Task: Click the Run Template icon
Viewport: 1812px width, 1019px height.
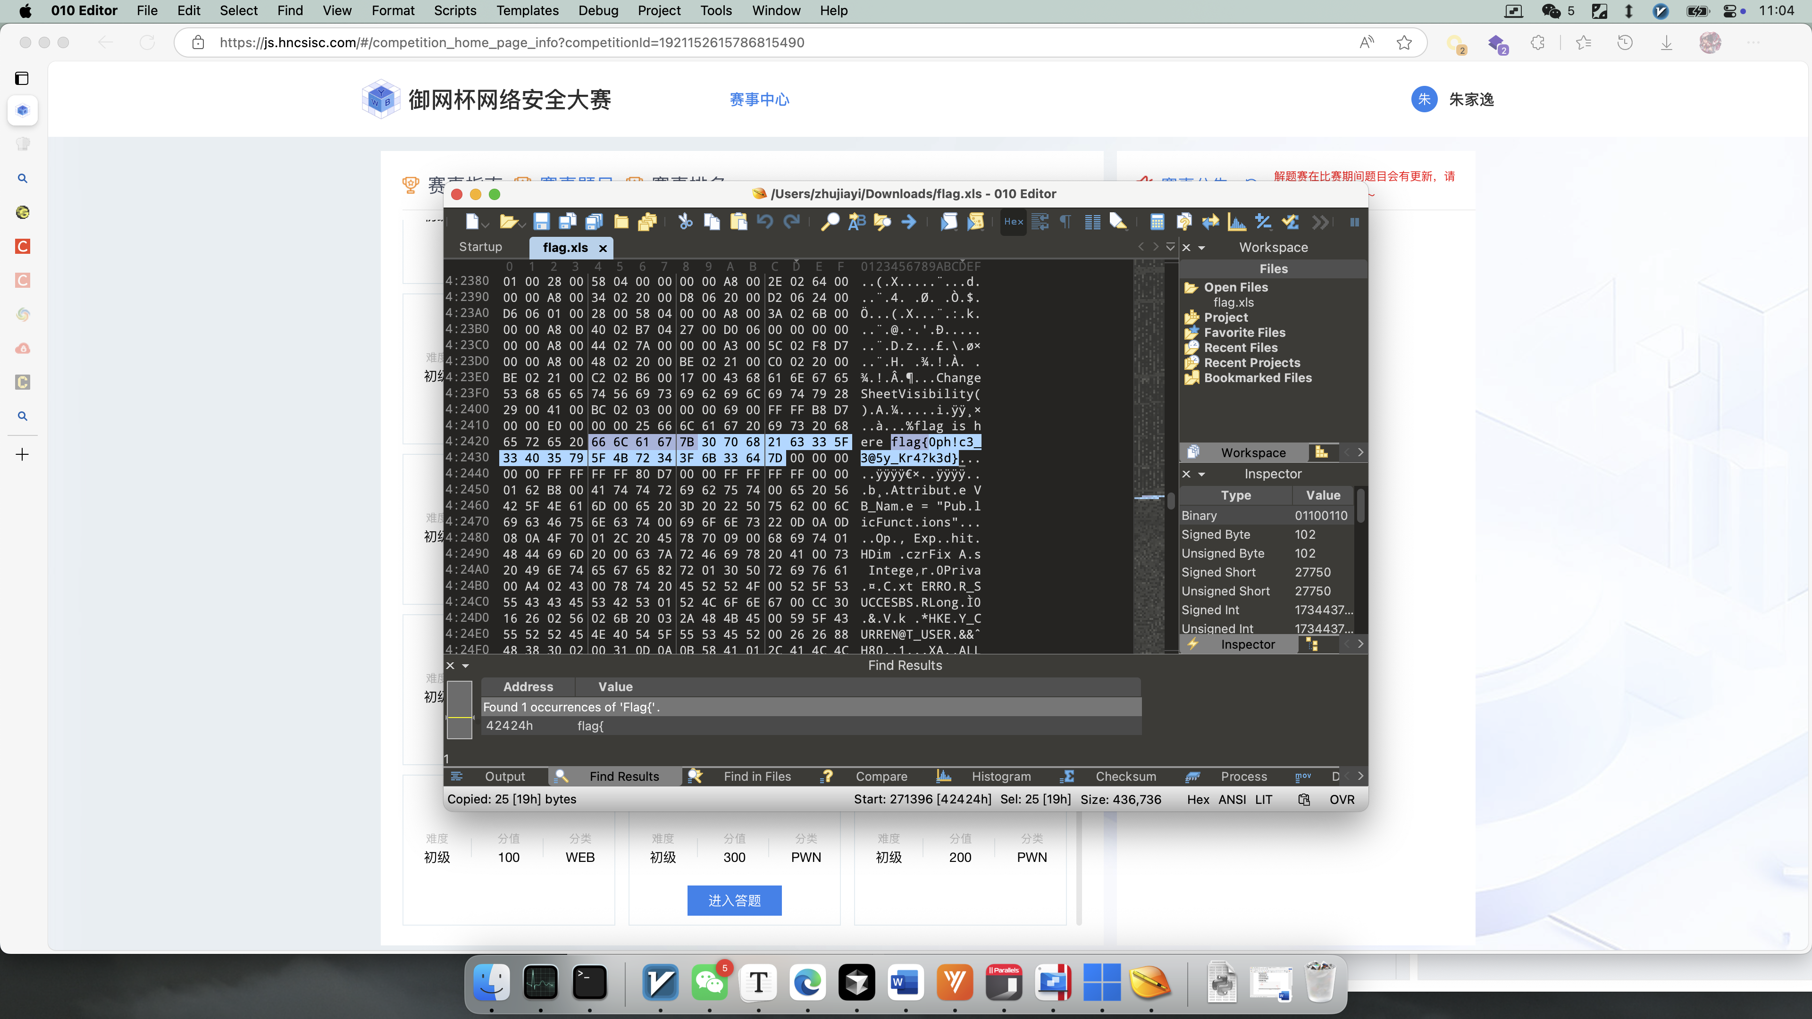Action: click(x=976, y=222)
